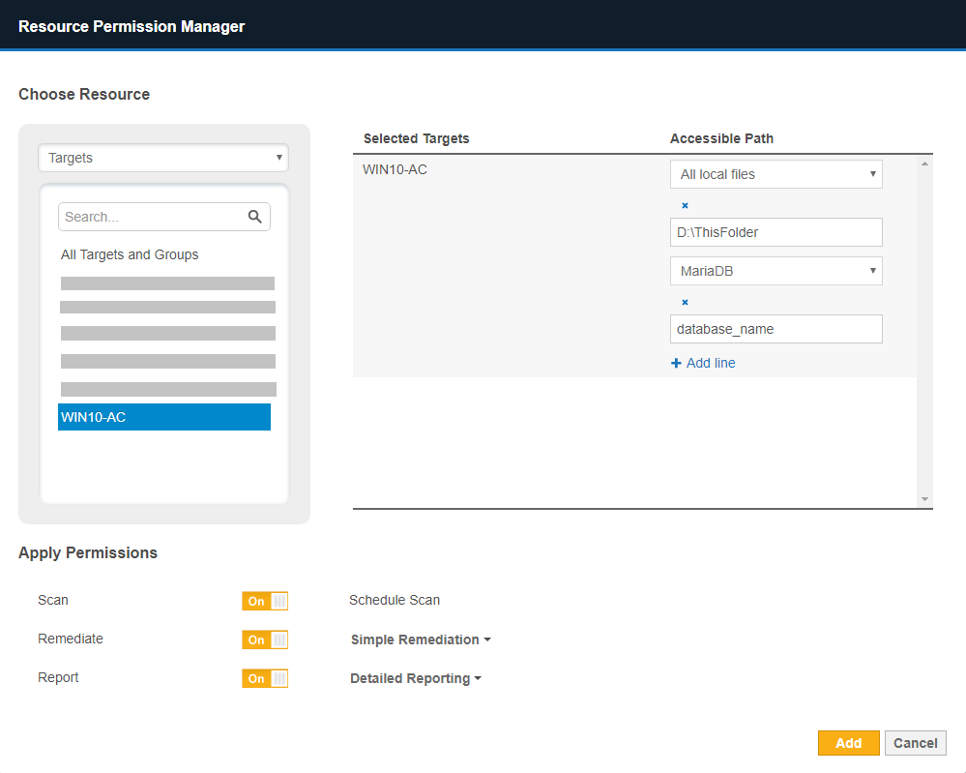966x773 pixels.
Task: Select All Targets and Groups
Action: tap(130, 254)
